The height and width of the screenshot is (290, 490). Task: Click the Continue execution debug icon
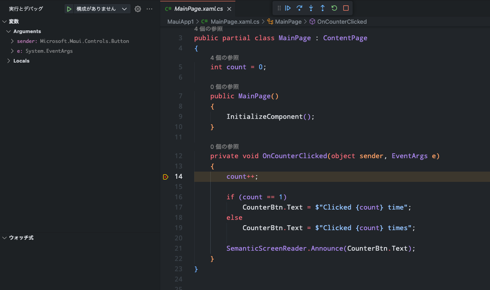[x=288, y=8]
